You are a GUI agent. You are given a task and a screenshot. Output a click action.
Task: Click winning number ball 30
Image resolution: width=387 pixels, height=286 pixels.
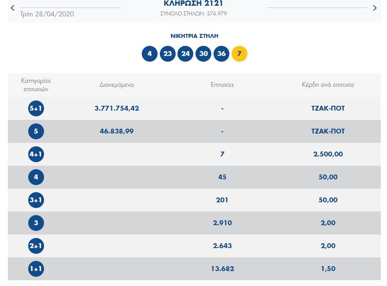point(203,54)
